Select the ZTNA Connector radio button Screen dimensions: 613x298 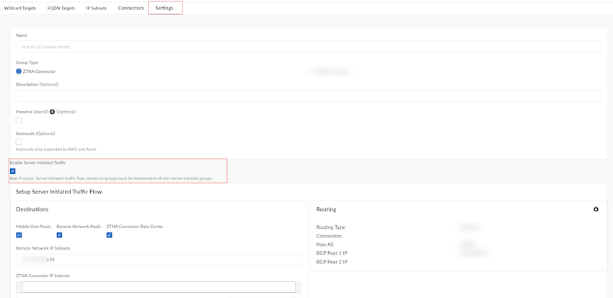18,71
